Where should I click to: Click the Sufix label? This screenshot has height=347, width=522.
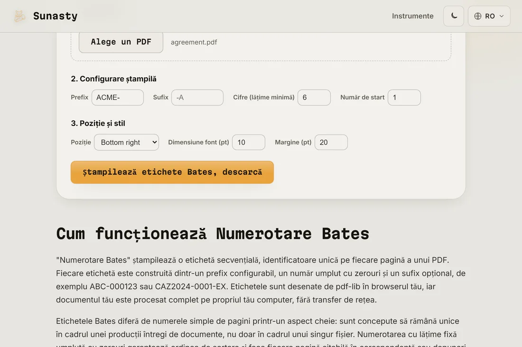160,98
